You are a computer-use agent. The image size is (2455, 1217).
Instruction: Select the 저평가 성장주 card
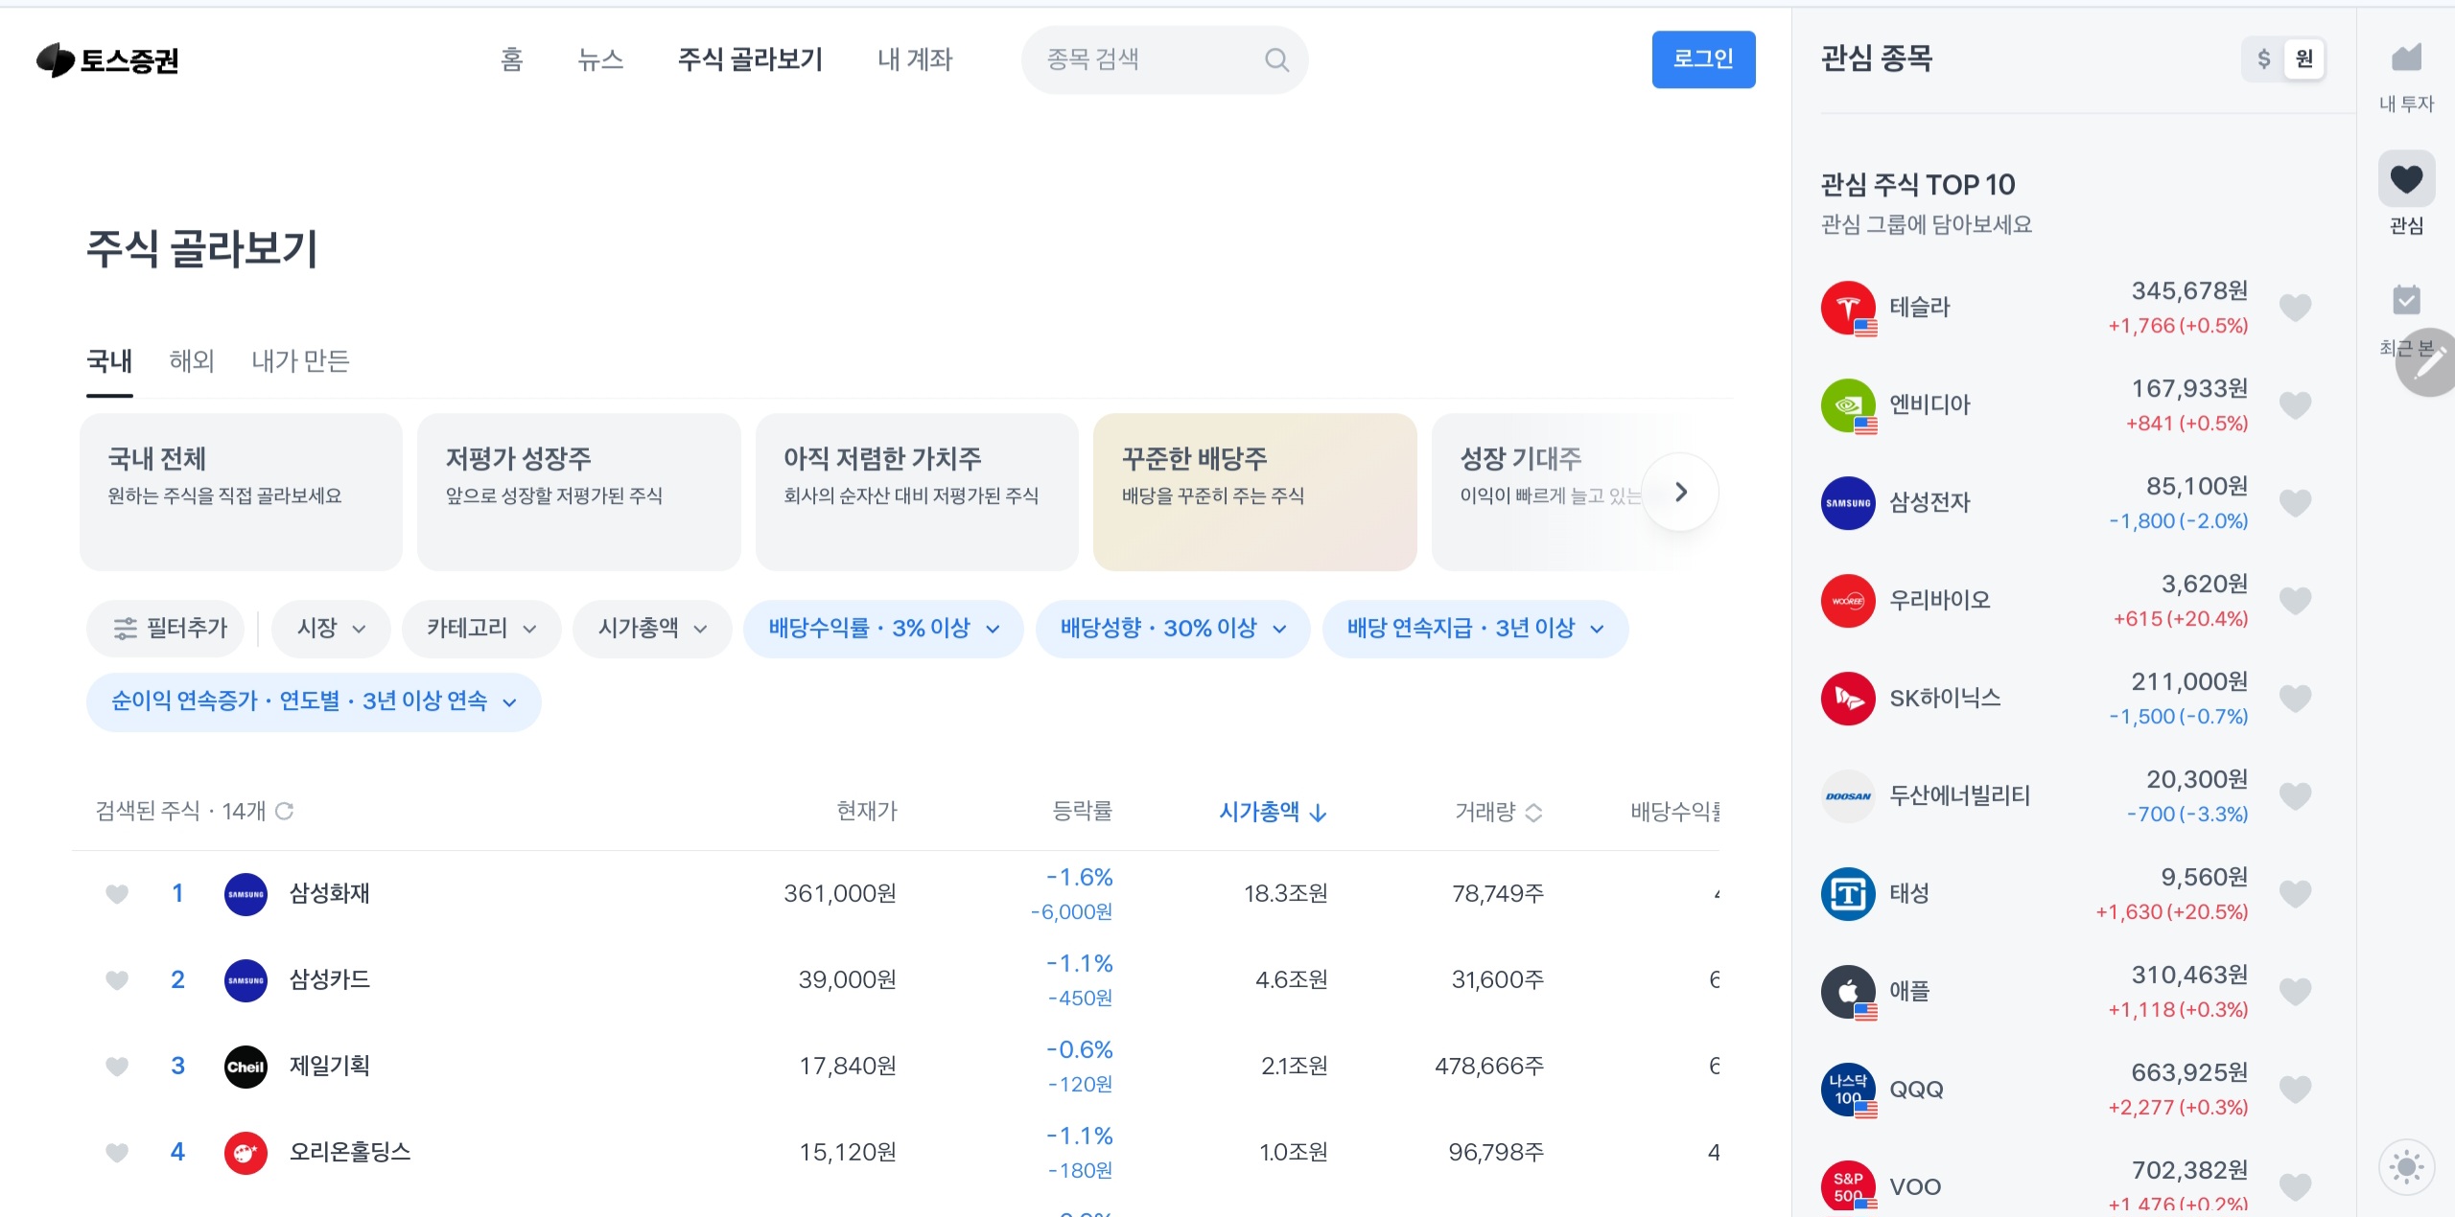pyautogui.click(x=579, y=492)
